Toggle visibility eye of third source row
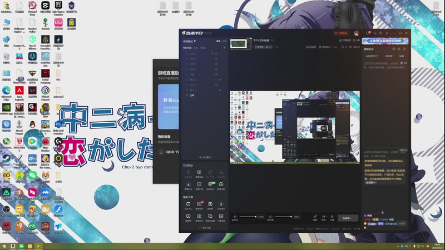The width and height of the screenshot is (445, 250). (x=216, y=64)
